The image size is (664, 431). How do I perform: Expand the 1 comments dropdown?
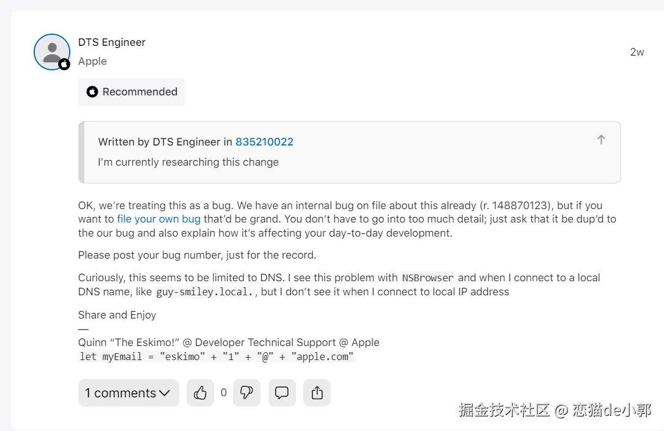[x=128, y=393]
